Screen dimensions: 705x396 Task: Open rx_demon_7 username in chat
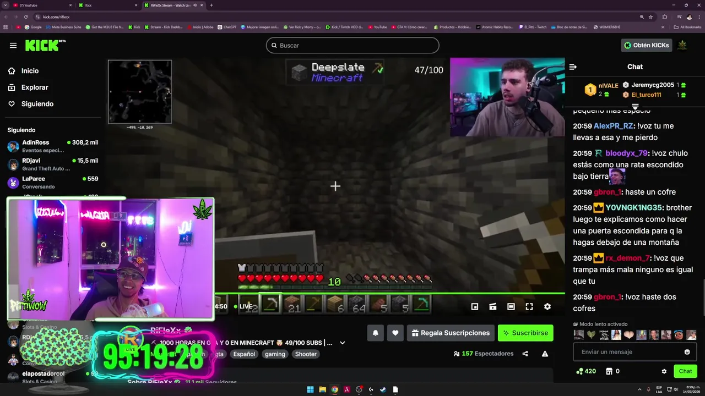click(627, 258)
